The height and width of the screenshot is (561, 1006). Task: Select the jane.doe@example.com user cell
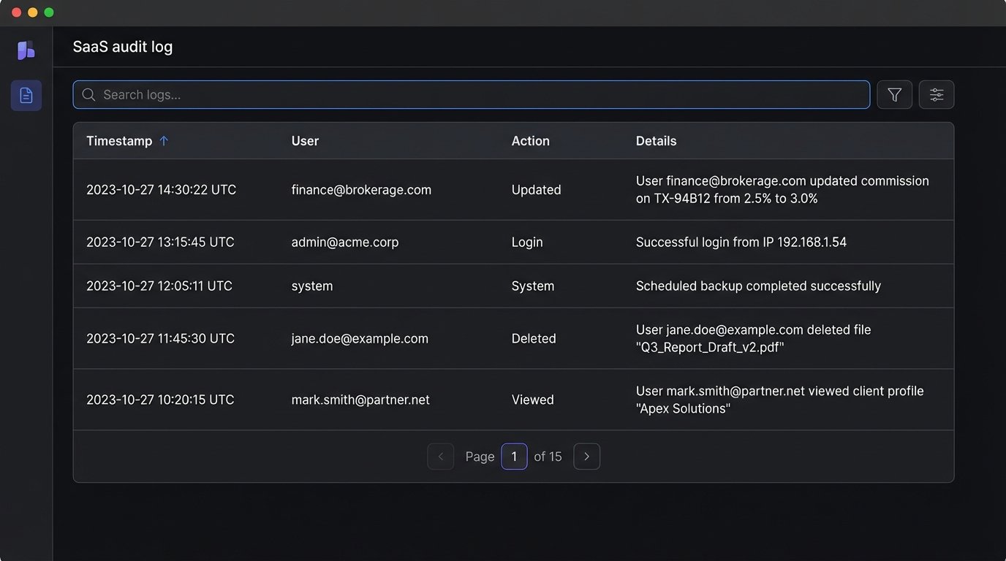[x=360, y=339]
